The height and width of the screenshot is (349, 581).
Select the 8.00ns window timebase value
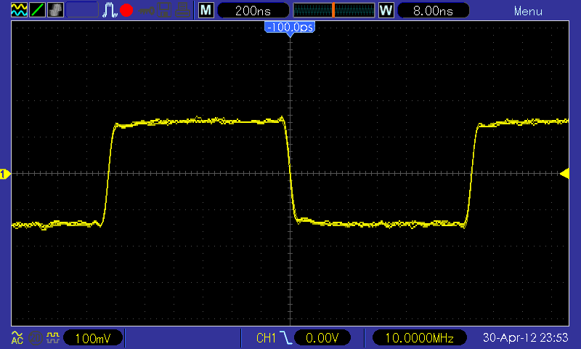pos(433,10)
